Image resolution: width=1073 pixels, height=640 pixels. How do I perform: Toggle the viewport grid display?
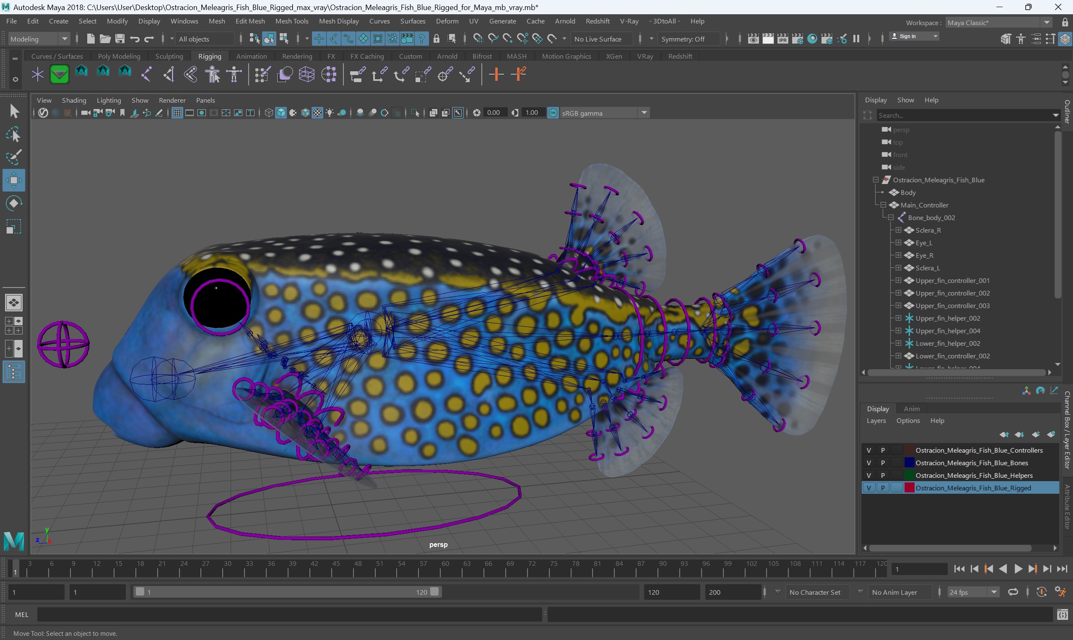tap(177, 113)
